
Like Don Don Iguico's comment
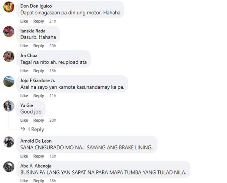click(24, 21)
